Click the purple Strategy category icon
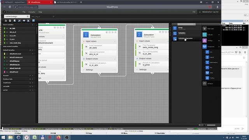This screenshot has height=140, width=249. click(x=205, y=40)
